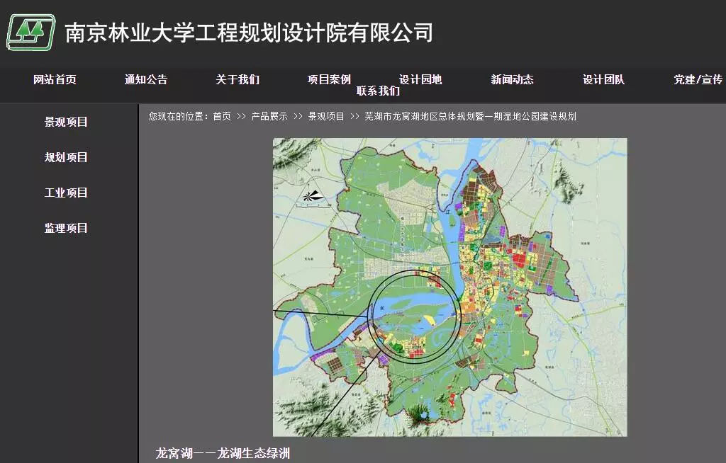This screenshot has width=726, height=463.
Task: Click 景观项目 in the breadcrumb trail
Action: pyautogui.click(x=326, y=117)
